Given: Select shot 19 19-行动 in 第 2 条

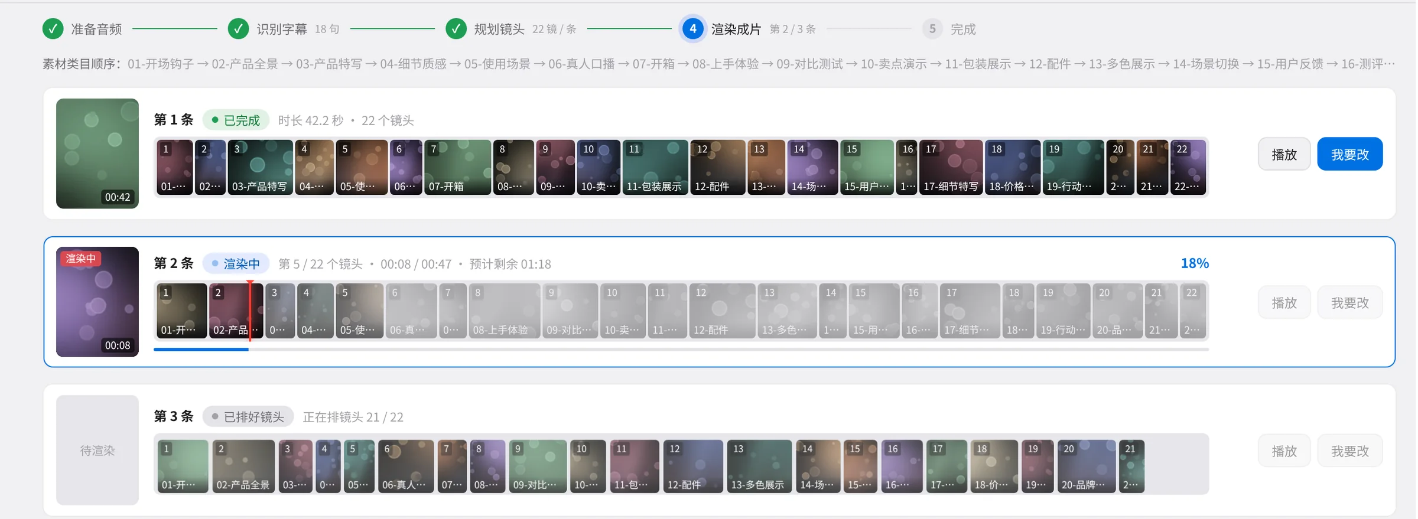Looking at the screenshot, I should click(1063, 311).
